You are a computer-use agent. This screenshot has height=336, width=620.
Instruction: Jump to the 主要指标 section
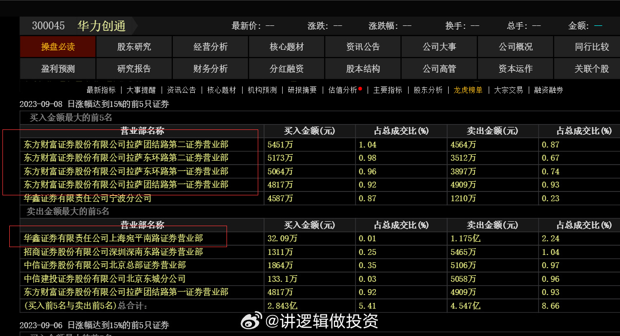pos(388,90)
